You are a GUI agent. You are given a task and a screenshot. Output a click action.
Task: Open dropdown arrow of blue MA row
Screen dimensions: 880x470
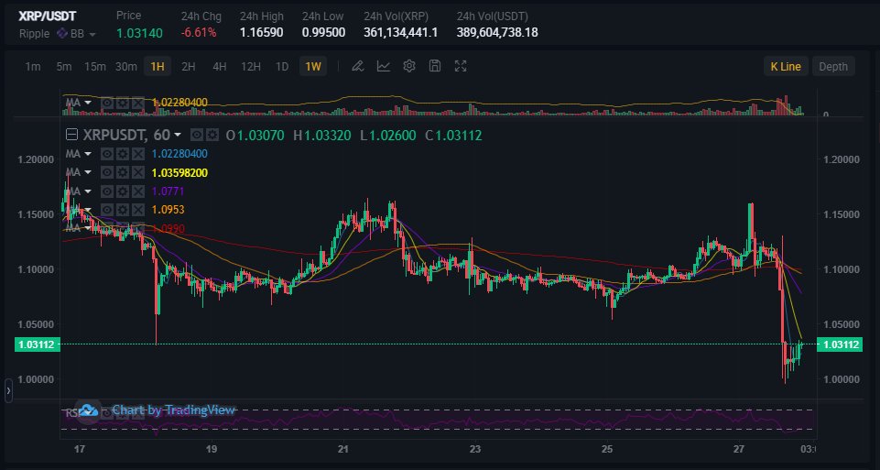(x=88, y=154)
